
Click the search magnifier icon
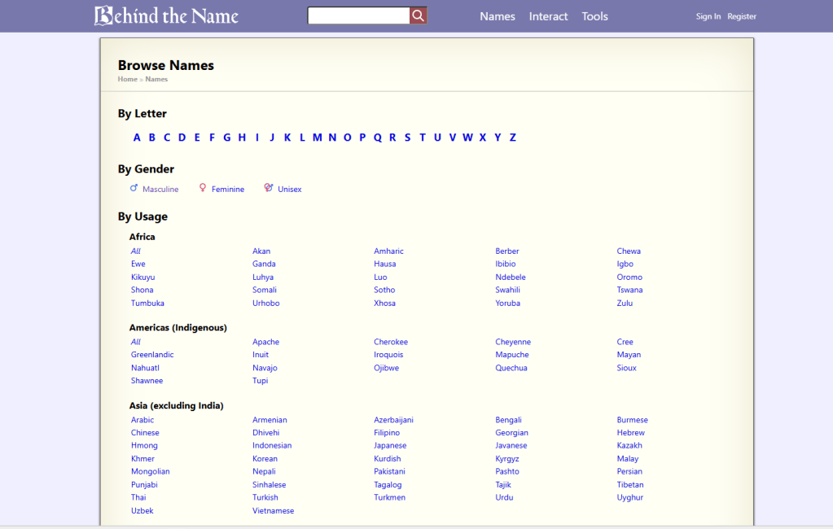click(418, 15)
